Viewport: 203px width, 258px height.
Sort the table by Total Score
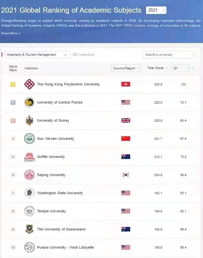click(x=166, y=68)
